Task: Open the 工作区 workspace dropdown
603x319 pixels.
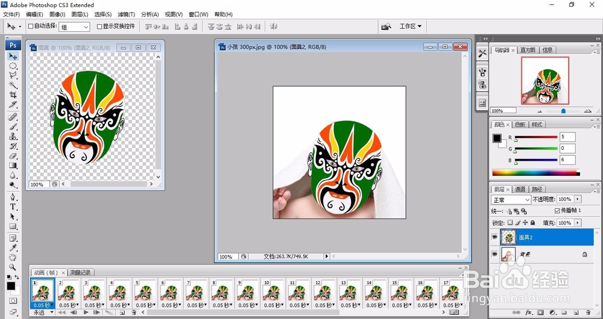Action: [x=410, y=26]
